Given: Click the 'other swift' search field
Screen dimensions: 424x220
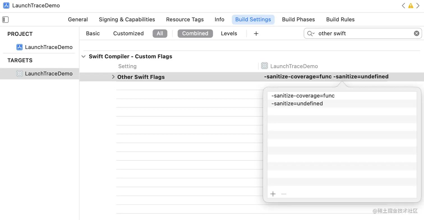Looking at the screenshot, I should click(x=363, y=34).
